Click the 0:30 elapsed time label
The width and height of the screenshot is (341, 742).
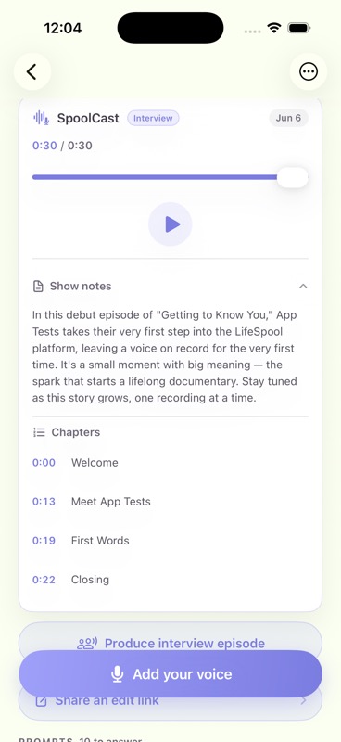click(x=44, y=146)
